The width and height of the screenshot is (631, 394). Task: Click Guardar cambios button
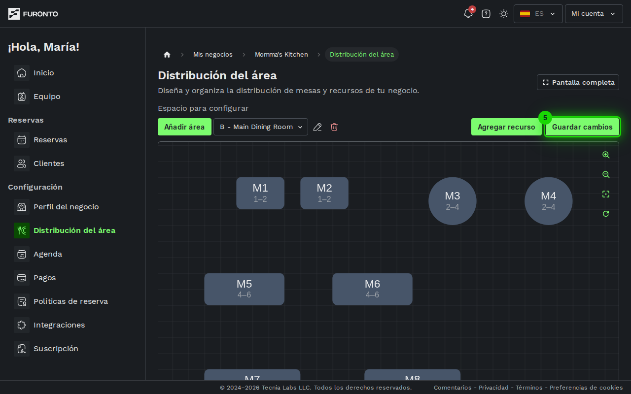tap(582, 127)
